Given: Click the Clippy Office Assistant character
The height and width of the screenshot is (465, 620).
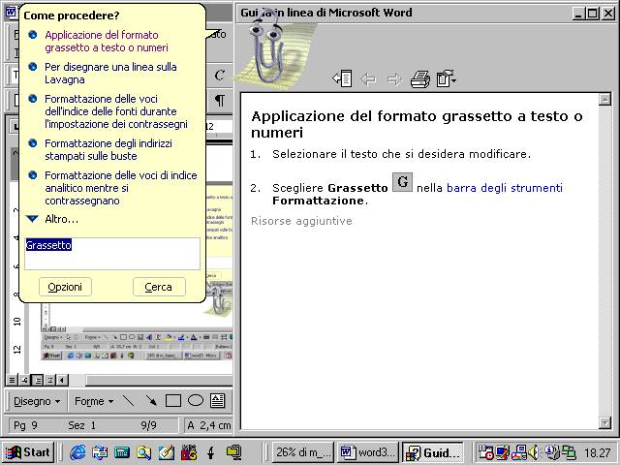Looking at the screenshot, I should coord(268,49).
